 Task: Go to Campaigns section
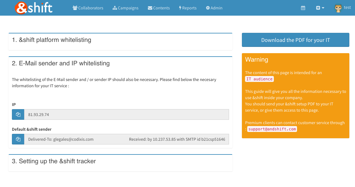(x=125, y=8)
